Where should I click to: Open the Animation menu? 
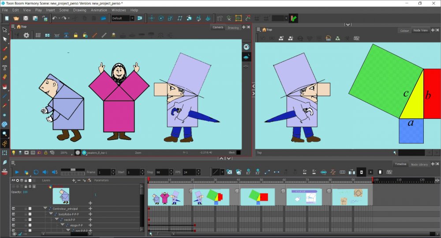(99, 10)
